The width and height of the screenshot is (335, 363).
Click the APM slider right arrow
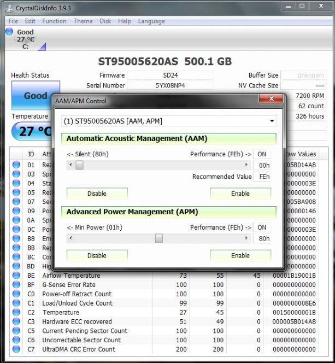(x=246, y=238)
